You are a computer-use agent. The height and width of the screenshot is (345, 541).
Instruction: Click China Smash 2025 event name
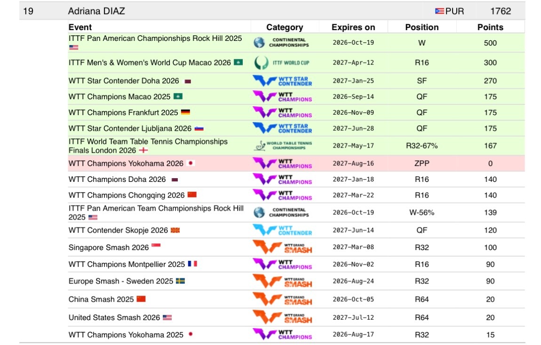101,299
